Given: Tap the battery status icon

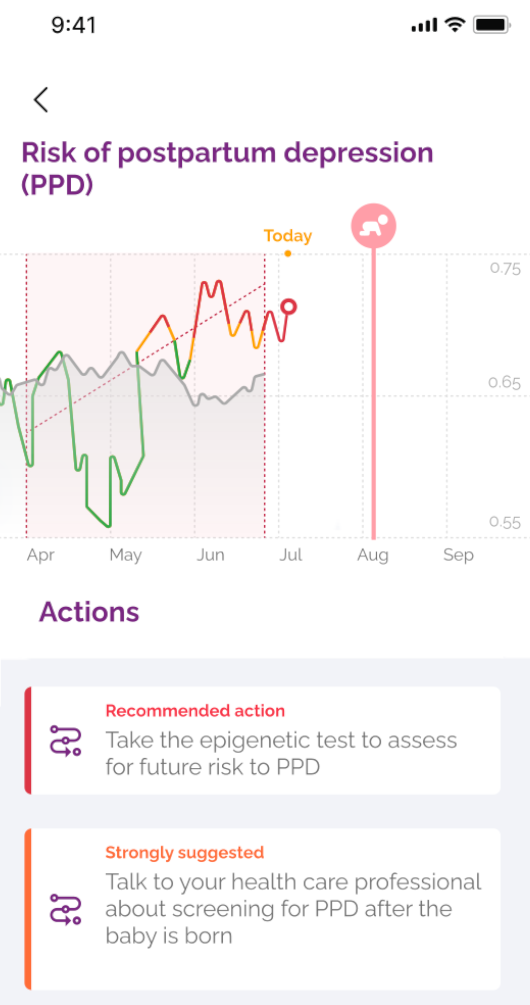Looking at the screenshot, I should coord(492,25).
